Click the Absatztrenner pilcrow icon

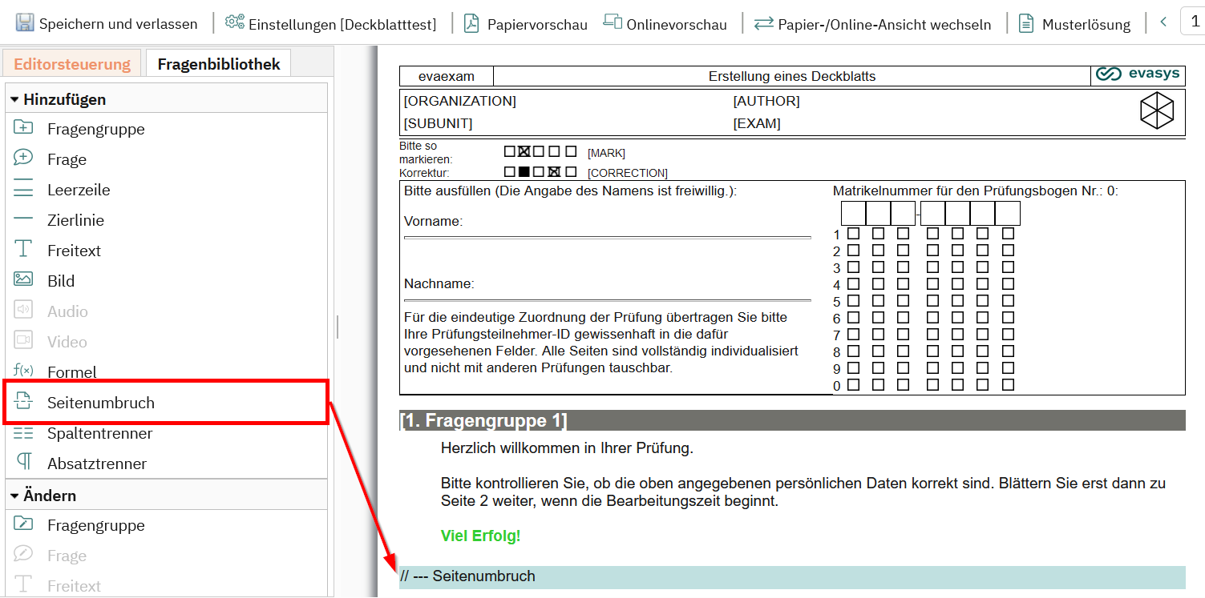(x=23, y=463)
